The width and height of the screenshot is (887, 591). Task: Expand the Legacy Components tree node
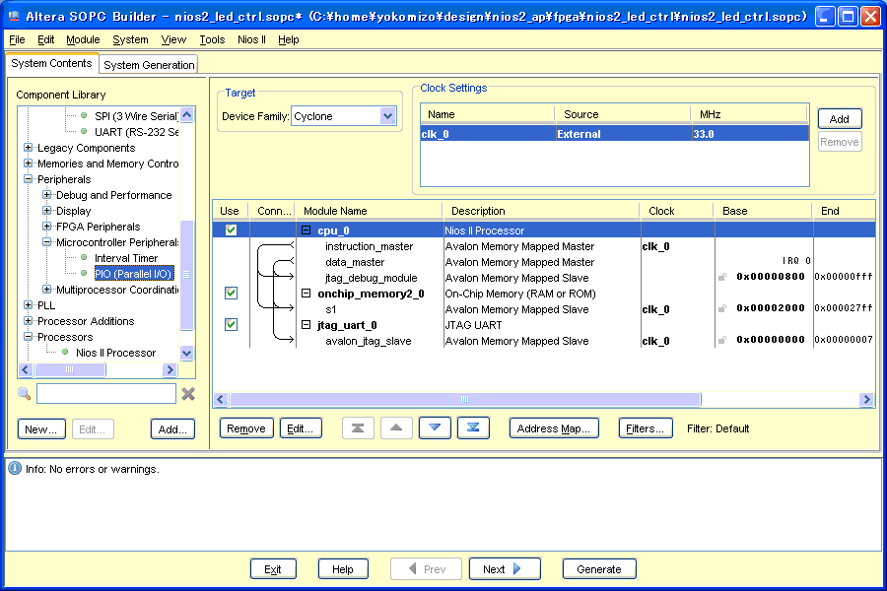tap(28, 148)
